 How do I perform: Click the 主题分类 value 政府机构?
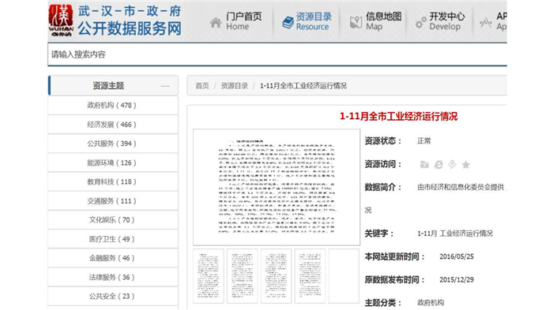(x=431, y=303)
